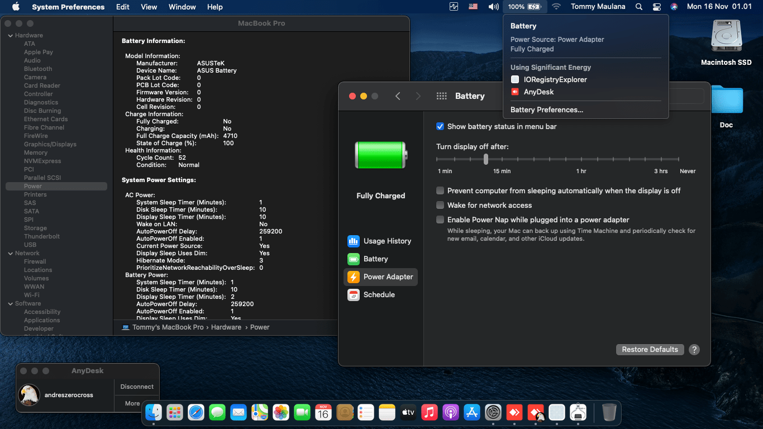The width and height of the screenshot is (763, 429).
Task: Collapse the Software tree section
Action: pyautogui.click(x=10, y=304)
